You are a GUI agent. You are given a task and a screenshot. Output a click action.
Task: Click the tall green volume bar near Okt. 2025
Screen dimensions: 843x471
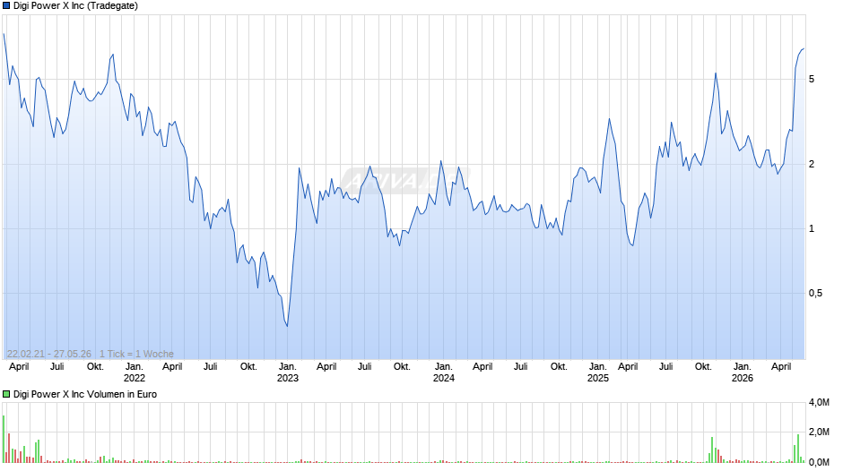(x=712, y=450)
